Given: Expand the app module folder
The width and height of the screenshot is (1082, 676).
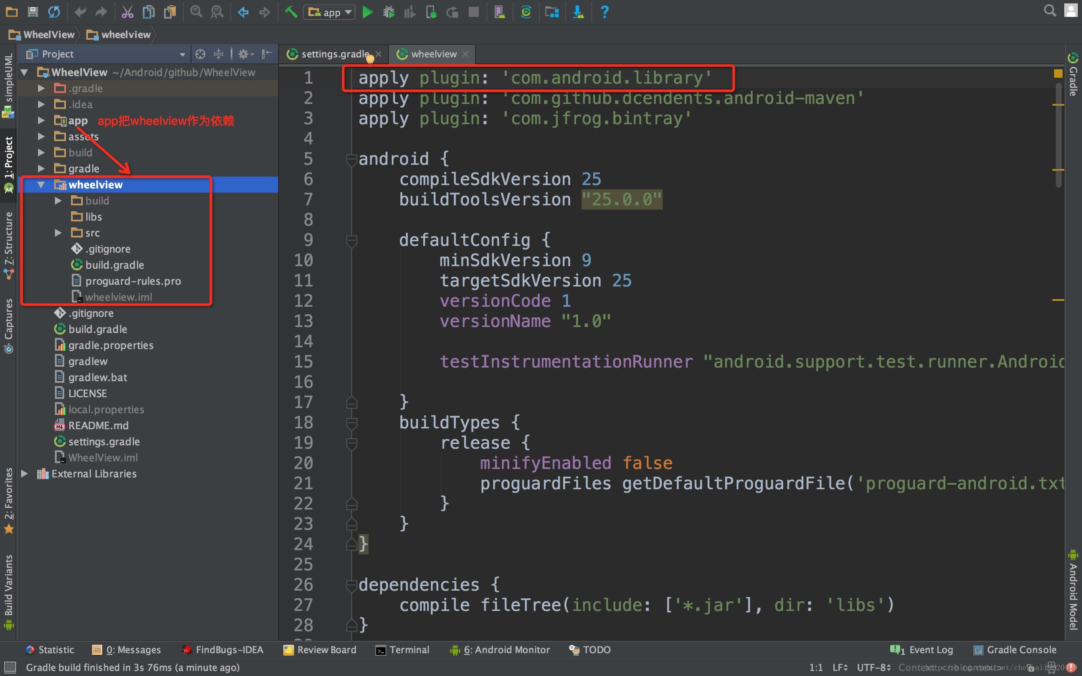Looking at the screenshot, I should coord(41,121).
